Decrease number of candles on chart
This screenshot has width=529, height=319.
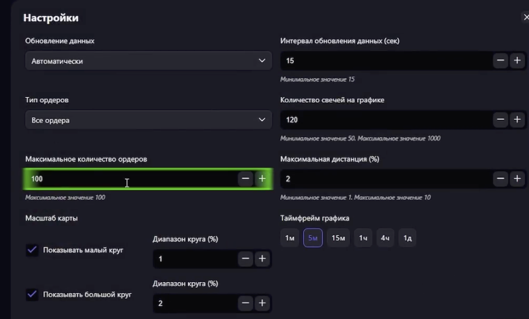click(500, 120)
